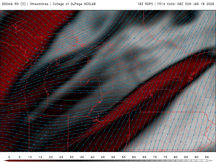Click the '30' colorbar scale label
This screenshot has height=162, width=216.
[x=72, y=157]
